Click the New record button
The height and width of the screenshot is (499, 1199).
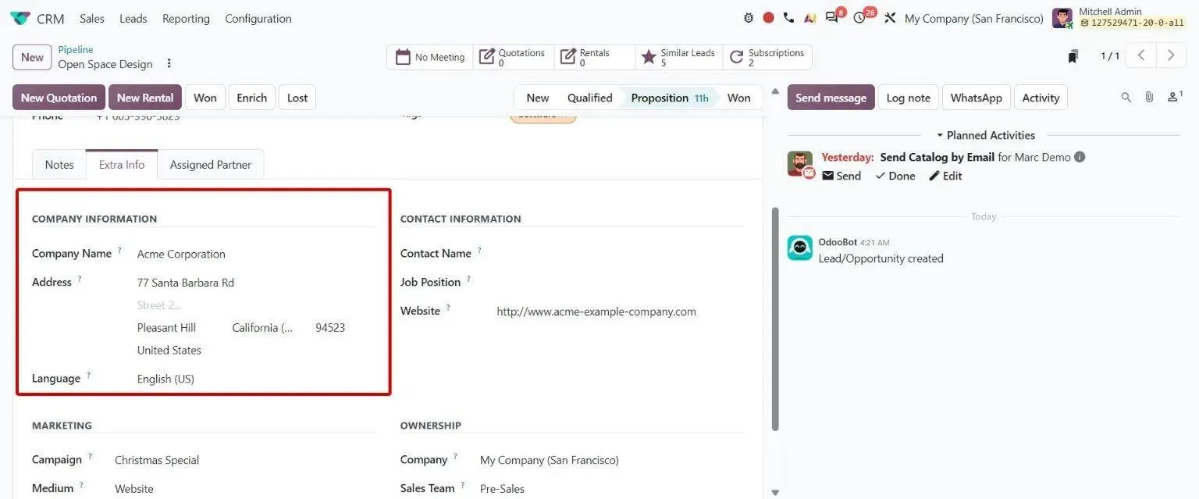(x=32, y=57)
